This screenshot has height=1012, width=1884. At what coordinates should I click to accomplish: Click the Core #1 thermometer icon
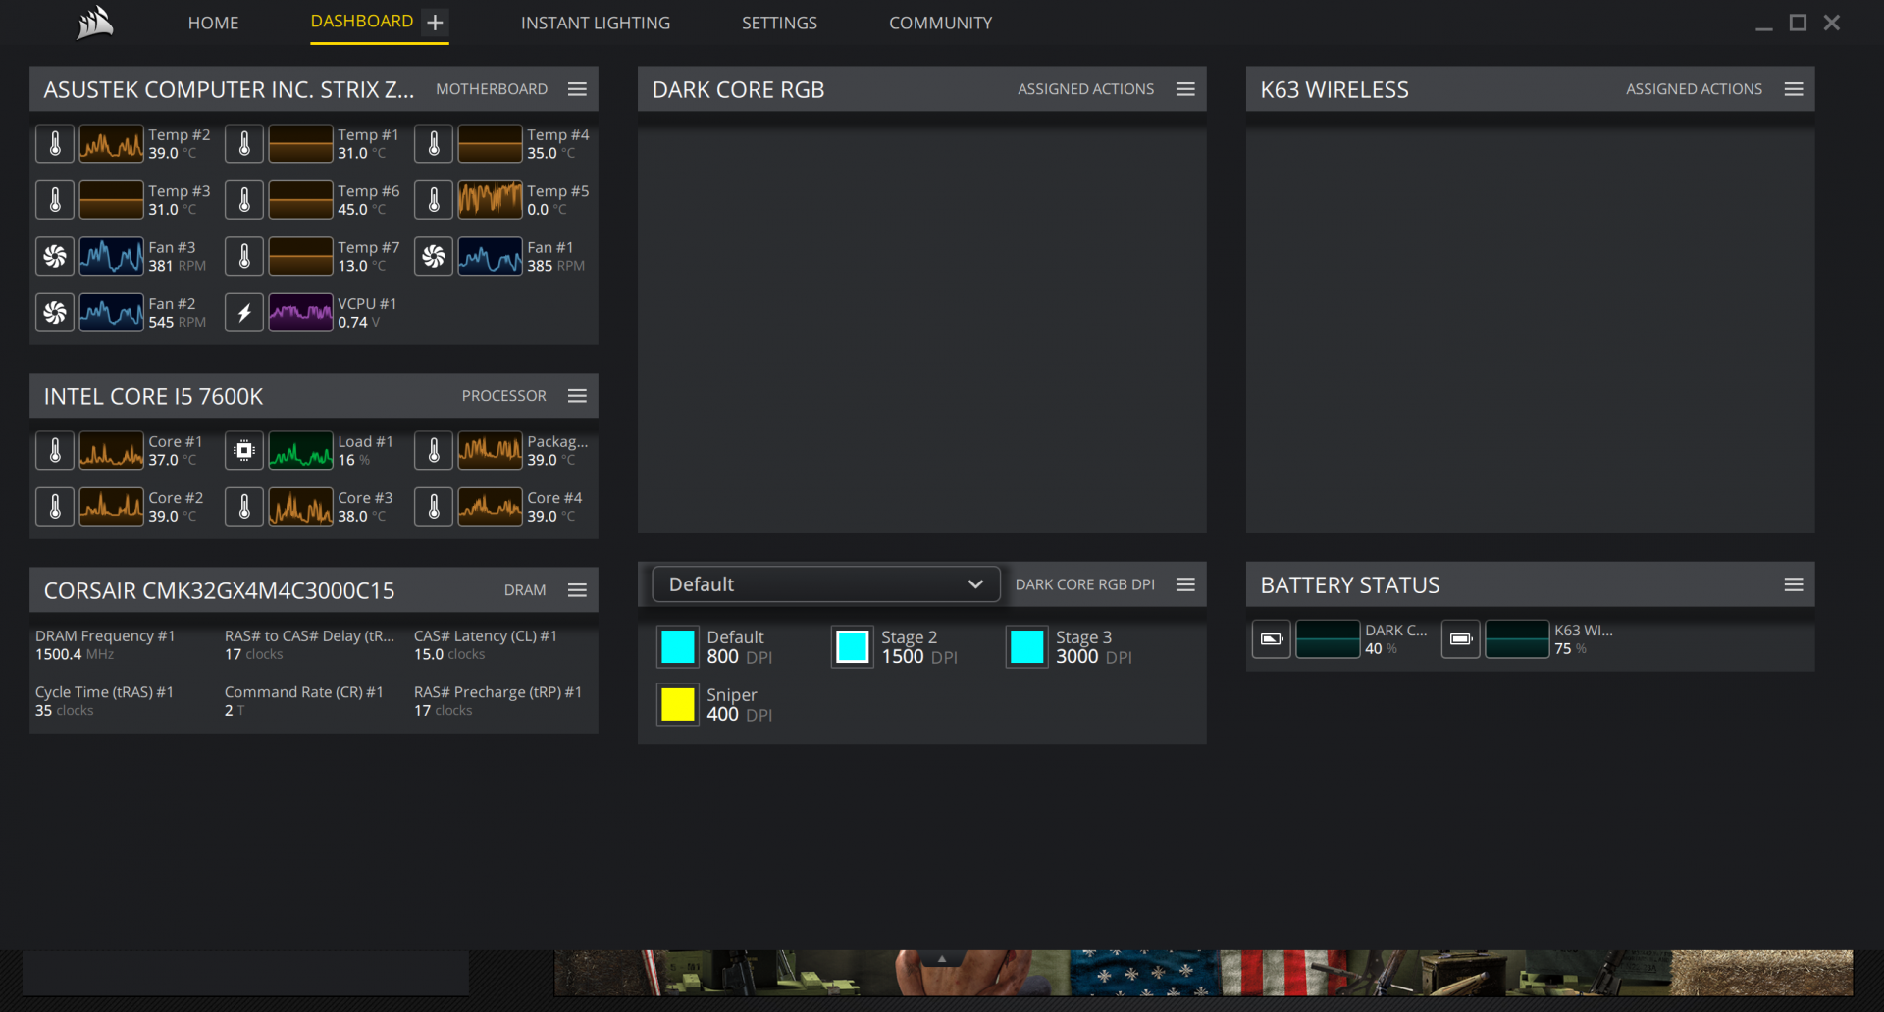tap(55, 451)
